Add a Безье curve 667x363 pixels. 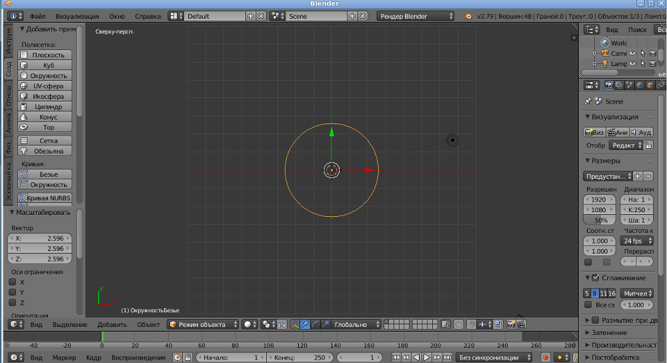click(x=45, y=174)
